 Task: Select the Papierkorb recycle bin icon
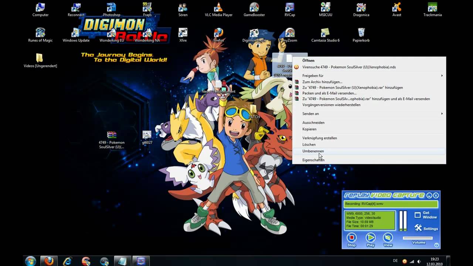coord(361,35)
